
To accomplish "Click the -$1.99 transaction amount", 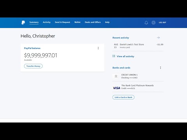I will pyautogui.click(x=160, y=44).
